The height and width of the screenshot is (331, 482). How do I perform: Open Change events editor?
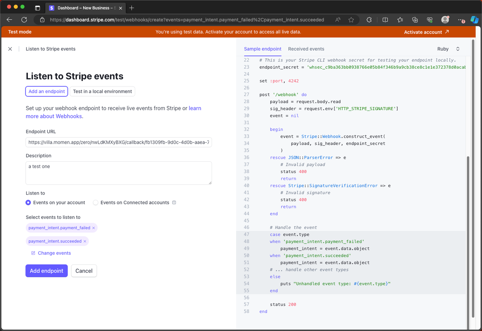[x=51, y=253]
